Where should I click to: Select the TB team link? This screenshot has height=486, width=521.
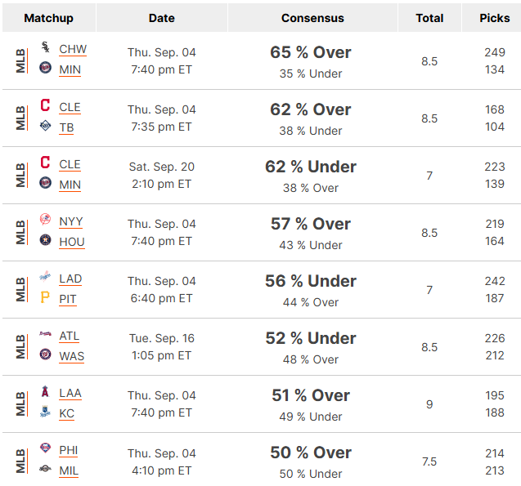click(66, 127)
